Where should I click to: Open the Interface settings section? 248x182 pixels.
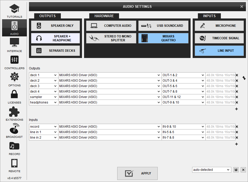(14, 45)
